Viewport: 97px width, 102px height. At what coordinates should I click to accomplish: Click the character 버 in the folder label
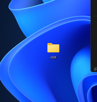[x=55, y=57]
